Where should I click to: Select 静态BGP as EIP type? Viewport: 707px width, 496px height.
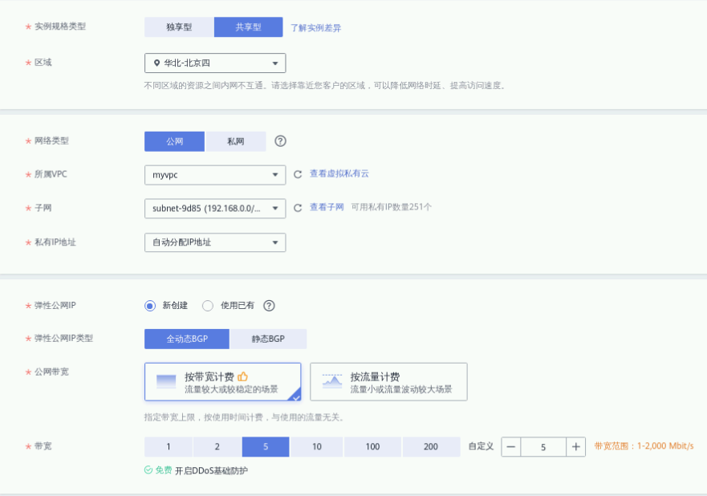click(268, 339)
